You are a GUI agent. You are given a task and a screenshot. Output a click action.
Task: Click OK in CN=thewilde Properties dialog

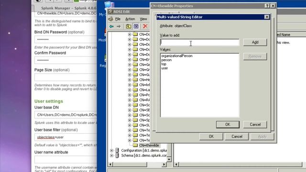[x=211, y=137]
